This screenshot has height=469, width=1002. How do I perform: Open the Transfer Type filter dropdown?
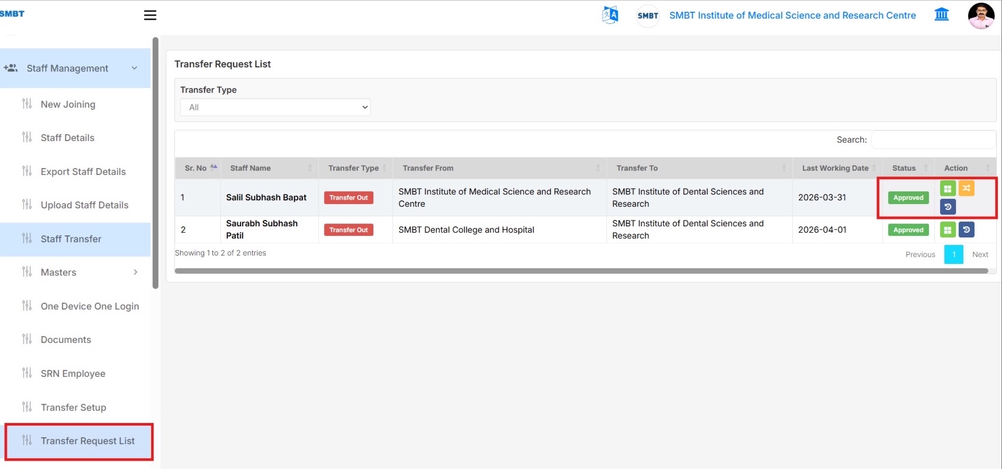pyautogui.click(x=275, y=107)
